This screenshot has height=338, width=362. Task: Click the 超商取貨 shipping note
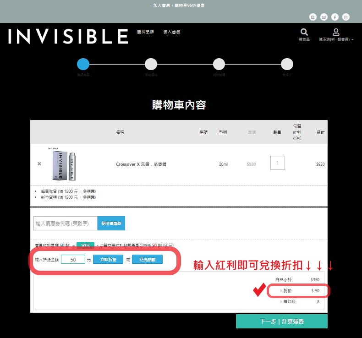68,191
